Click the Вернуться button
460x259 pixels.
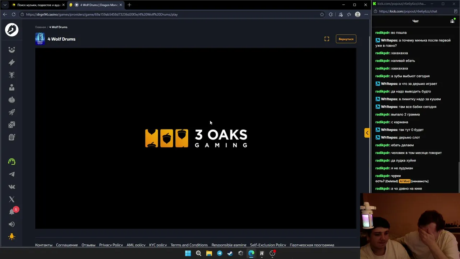click(346, 39)
